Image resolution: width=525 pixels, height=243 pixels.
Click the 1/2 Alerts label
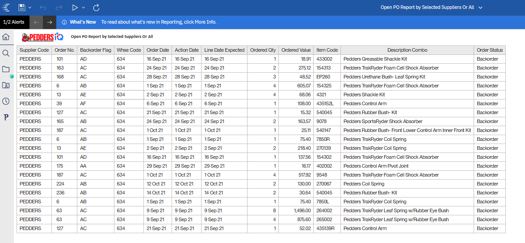[14, 22]
